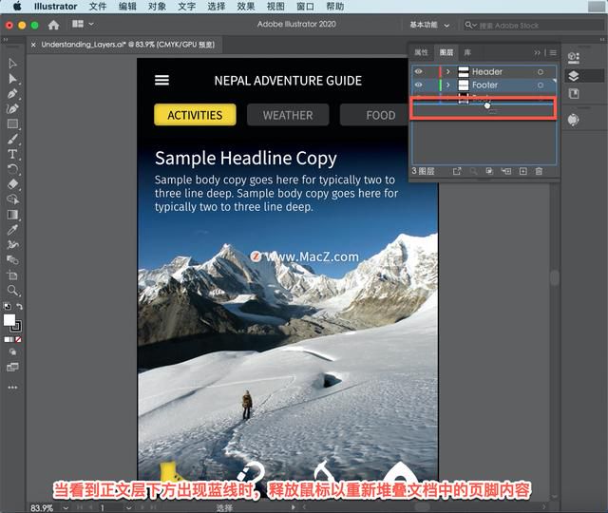608x513 pixels.
Task: Open artboard navigation dropdown
Action: [x=129, y=507]
